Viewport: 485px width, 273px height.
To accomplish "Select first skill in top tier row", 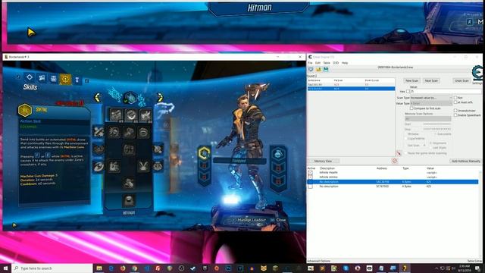I will tap(116, 115).
